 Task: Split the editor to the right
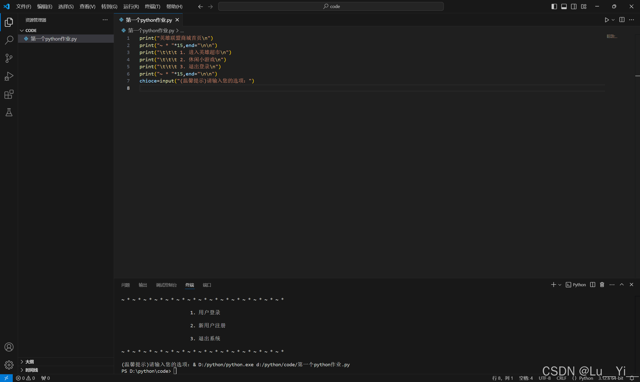click(622, 20)
